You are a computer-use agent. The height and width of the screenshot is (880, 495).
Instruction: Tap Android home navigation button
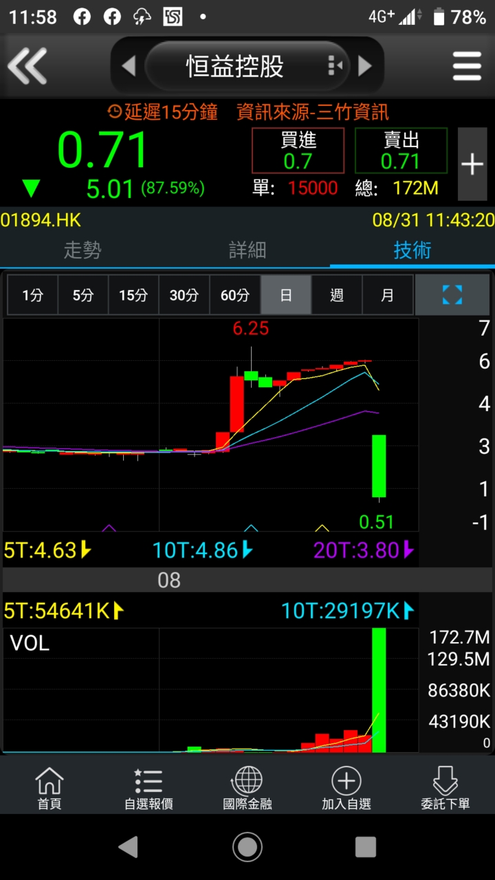247,847
